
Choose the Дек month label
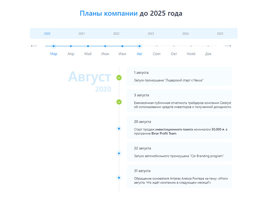pyautogui.click(x=208, y=54)
